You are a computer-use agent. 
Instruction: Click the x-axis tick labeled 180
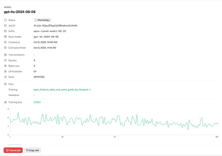click(x=217, y=137)
